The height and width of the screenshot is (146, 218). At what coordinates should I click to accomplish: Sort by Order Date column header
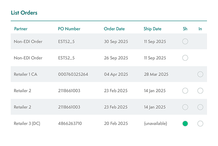(x=114, y=29)
